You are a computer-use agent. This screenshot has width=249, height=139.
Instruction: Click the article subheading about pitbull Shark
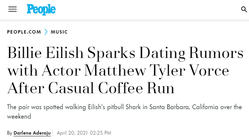pyautogui.click(x=125, y=112)
